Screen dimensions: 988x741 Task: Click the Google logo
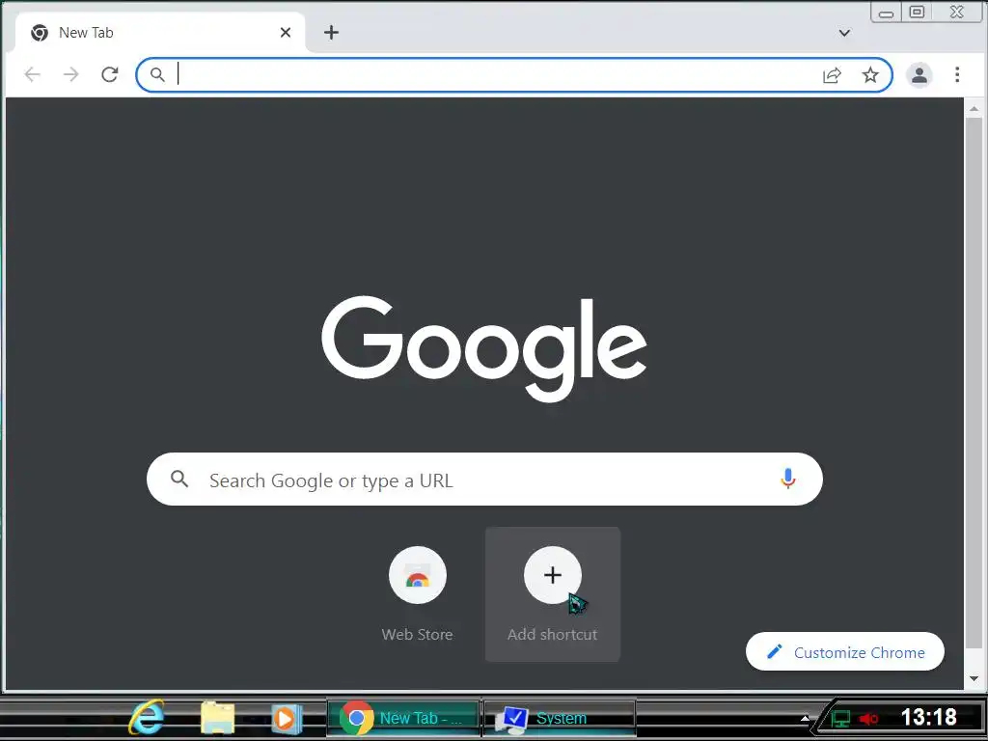484,348
